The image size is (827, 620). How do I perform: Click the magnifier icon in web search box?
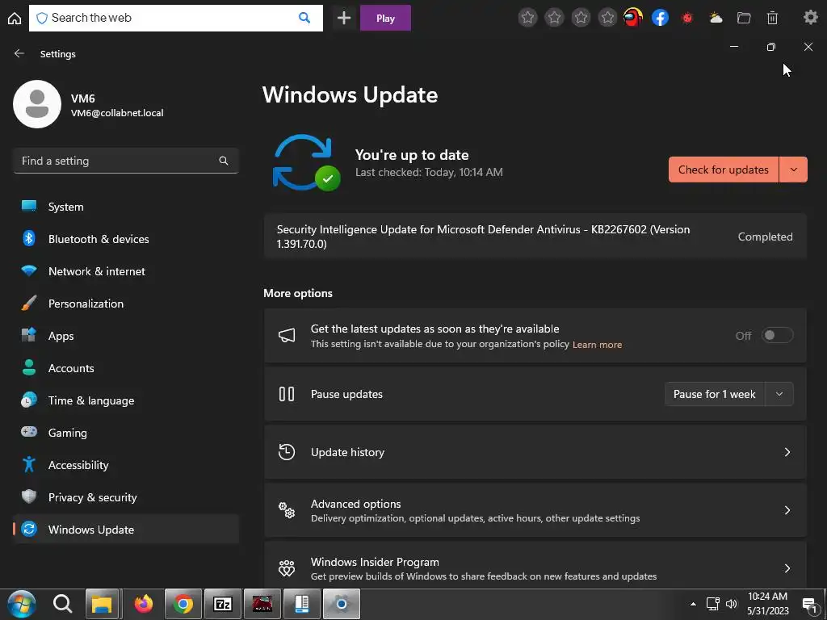[x=304, y=18]
